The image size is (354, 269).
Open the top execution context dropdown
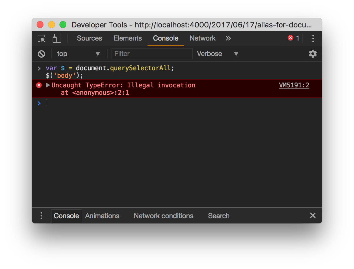click(x=78, y=54)
